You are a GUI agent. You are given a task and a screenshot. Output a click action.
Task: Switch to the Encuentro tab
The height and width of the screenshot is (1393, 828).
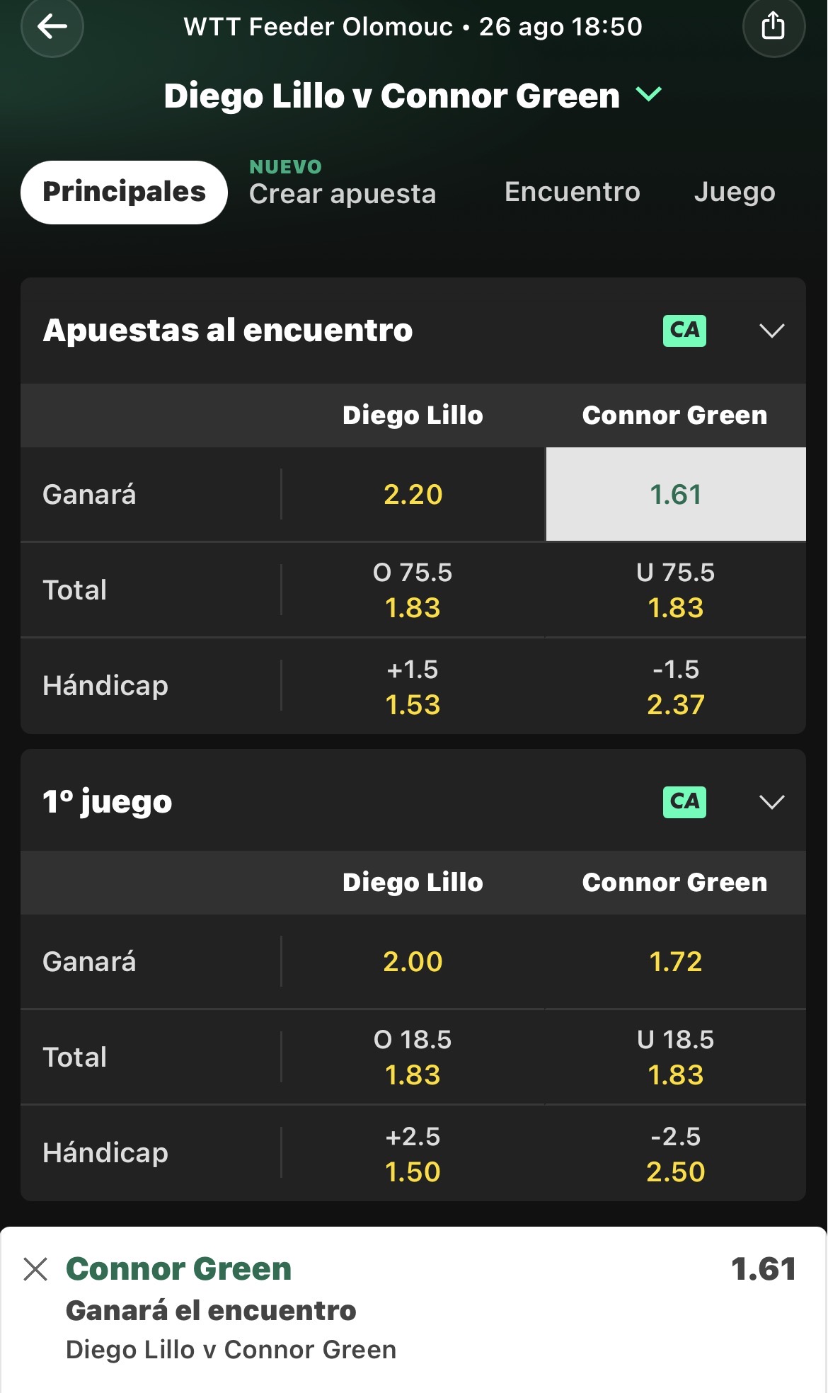pyautogui.click(x=572, y=192)
